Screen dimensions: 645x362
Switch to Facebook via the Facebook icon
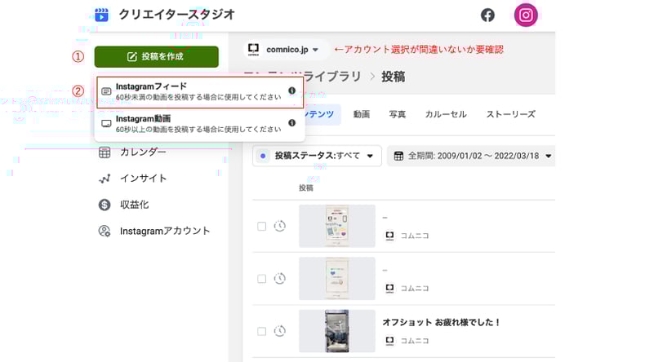coord(487,15)
